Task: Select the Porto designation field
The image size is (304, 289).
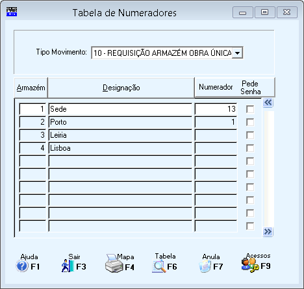Action: [x=120, y=122]
